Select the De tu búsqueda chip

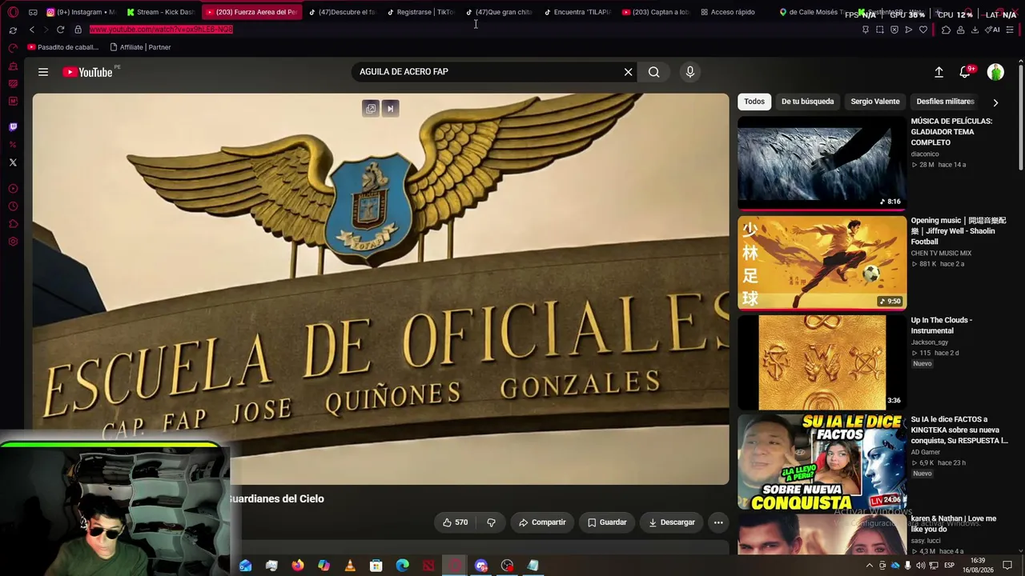pyautogui.click(x=807, y=102)
